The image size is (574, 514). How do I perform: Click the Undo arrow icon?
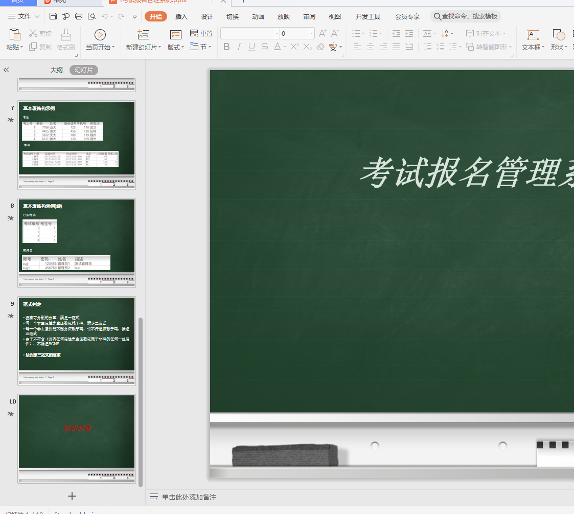pos(105,16)
